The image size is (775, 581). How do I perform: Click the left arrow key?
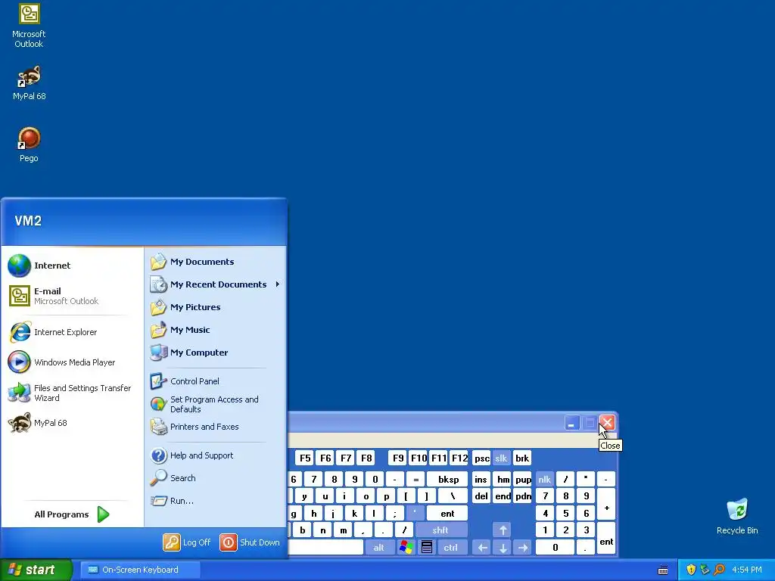click(x=482, y=548)
